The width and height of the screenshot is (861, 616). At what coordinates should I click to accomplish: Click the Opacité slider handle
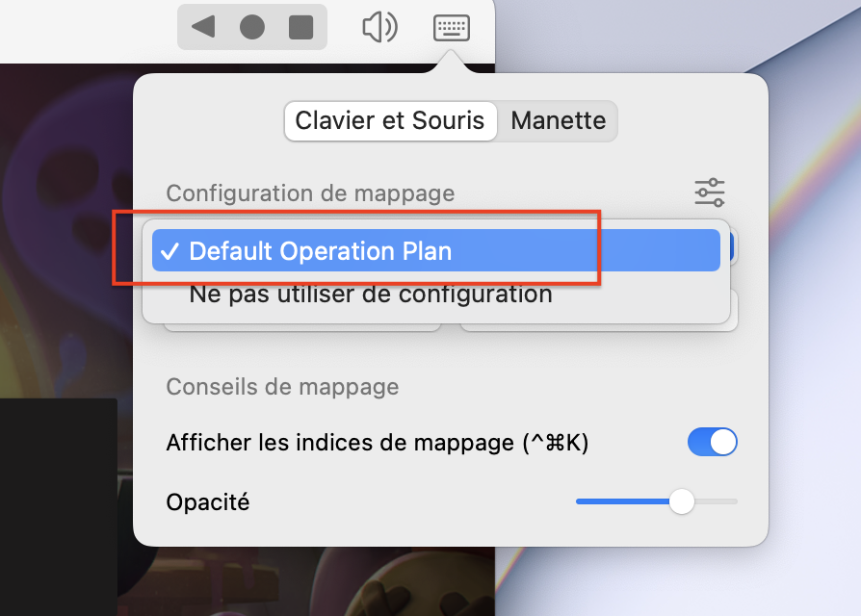click(x=682, y=501)
